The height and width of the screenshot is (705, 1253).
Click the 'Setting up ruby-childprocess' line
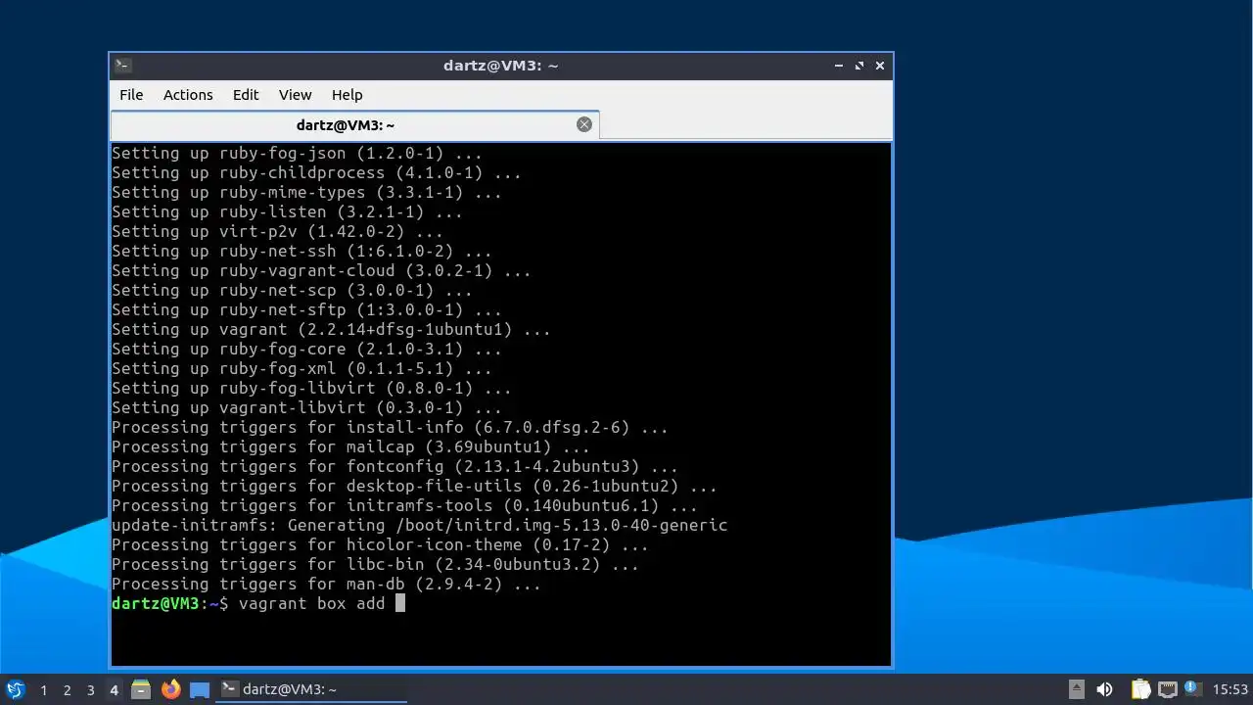click(316, 172)
